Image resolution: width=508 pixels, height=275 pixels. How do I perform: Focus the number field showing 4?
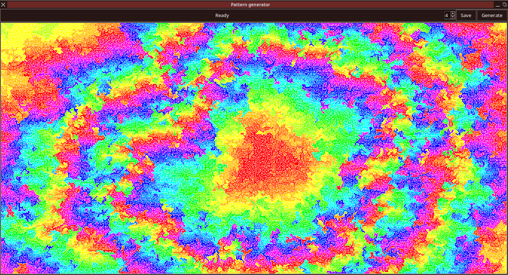pos(447,15)
